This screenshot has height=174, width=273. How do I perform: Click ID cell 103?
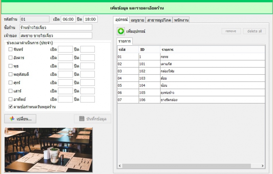pyautogui.click(x=149, y=78)
